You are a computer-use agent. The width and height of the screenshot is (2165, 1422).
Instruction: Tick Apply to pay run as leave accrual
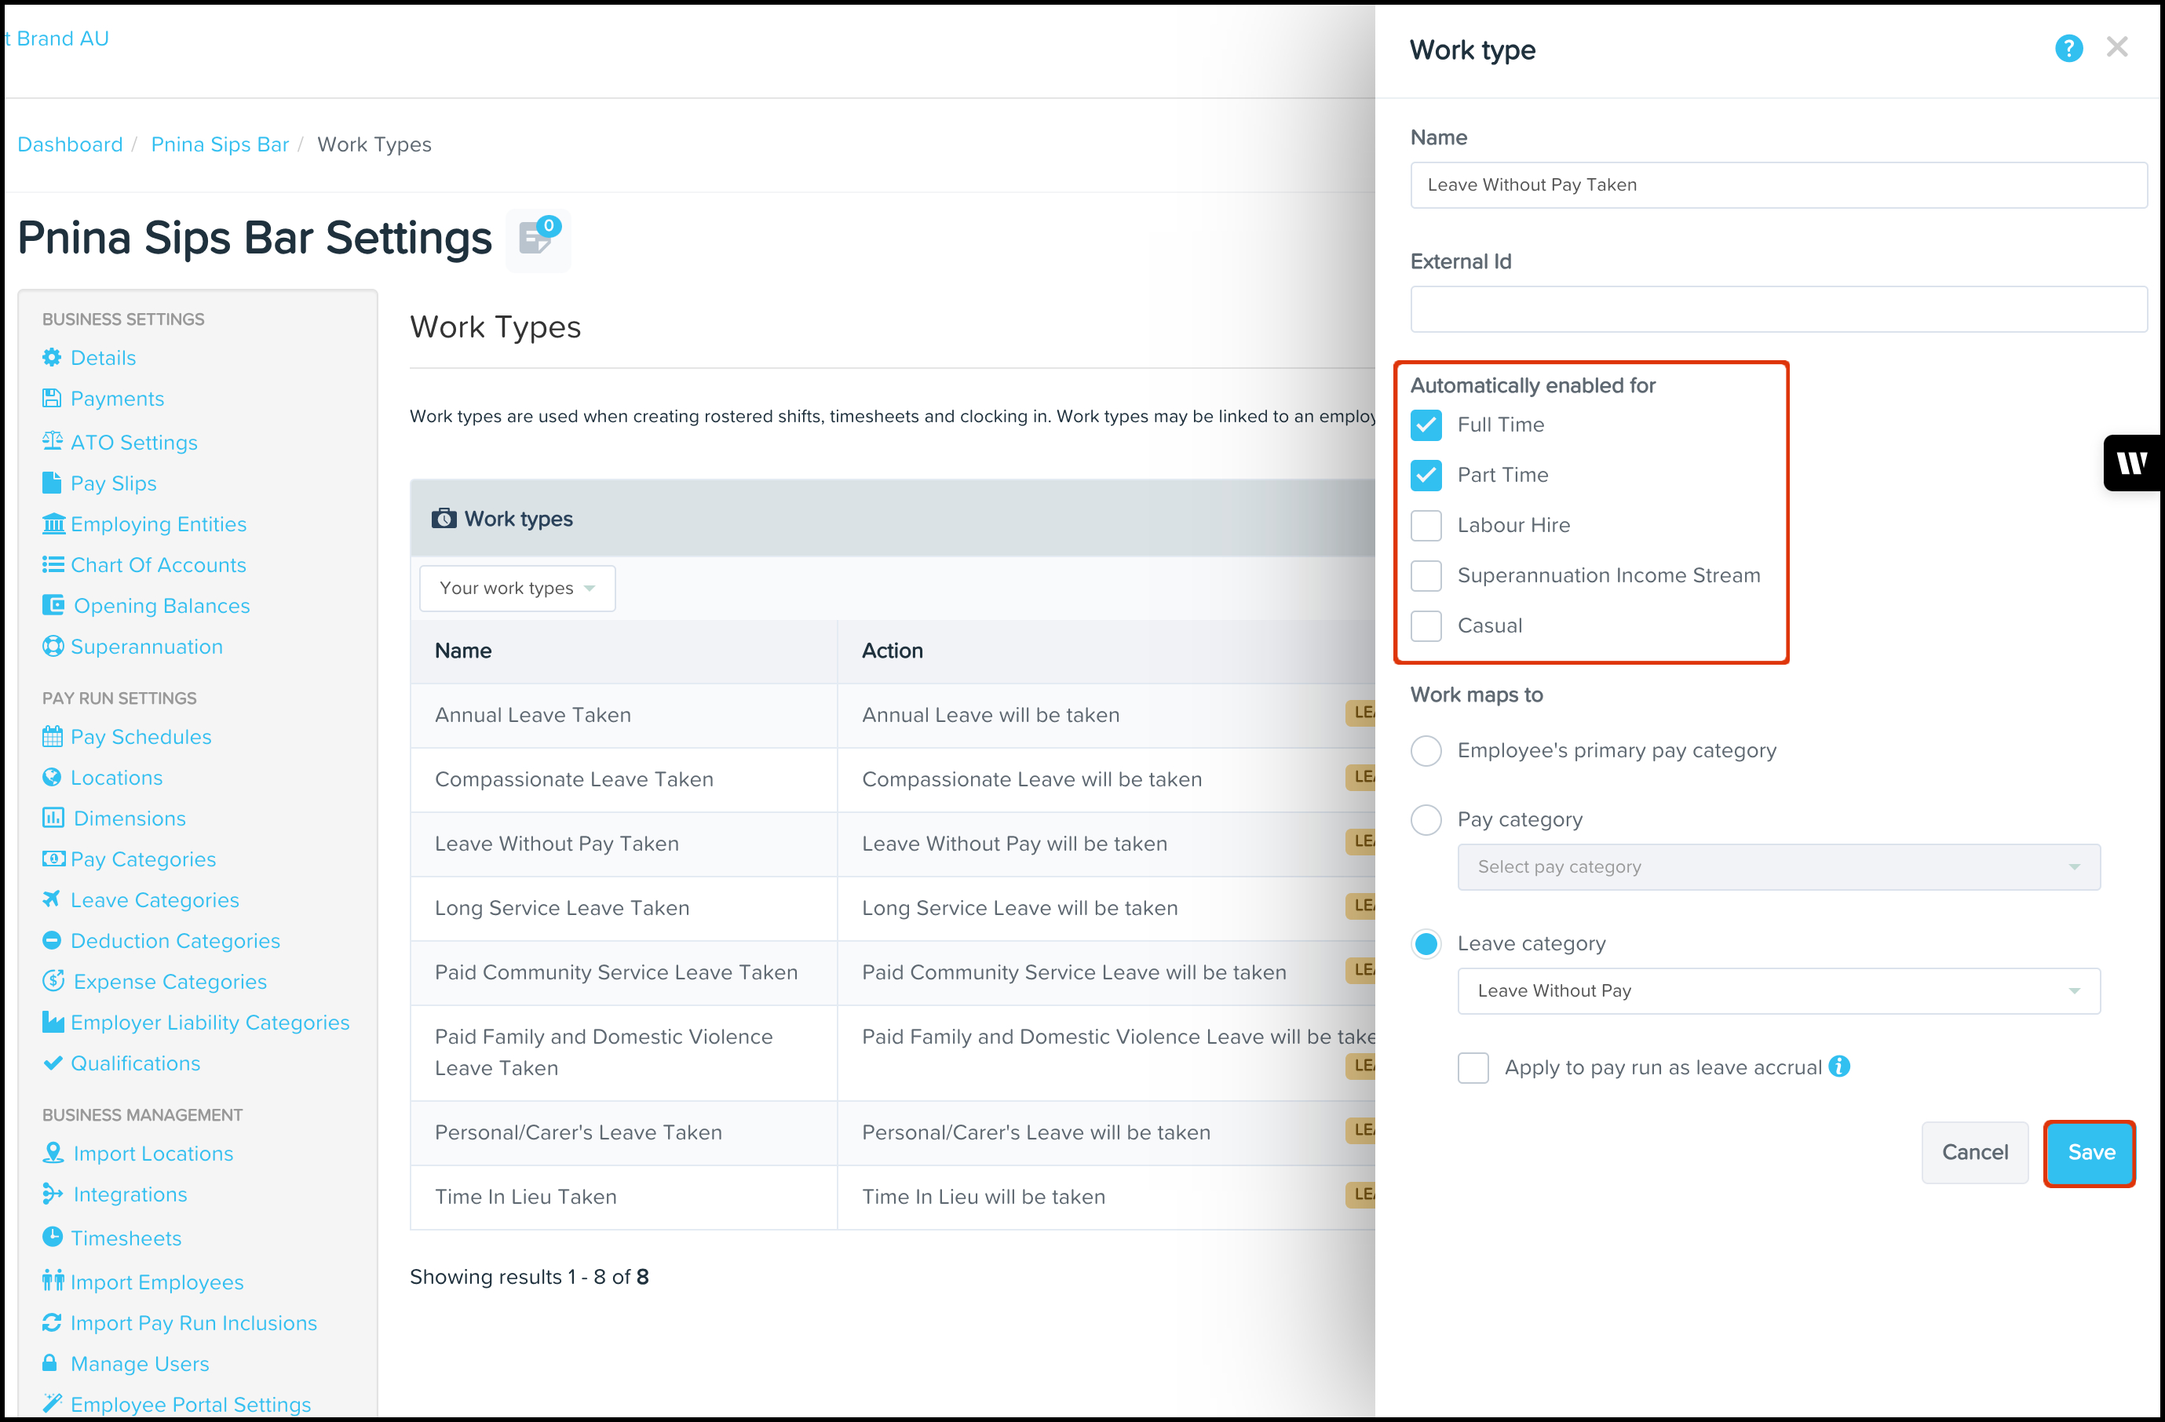pos(1473,1067)
